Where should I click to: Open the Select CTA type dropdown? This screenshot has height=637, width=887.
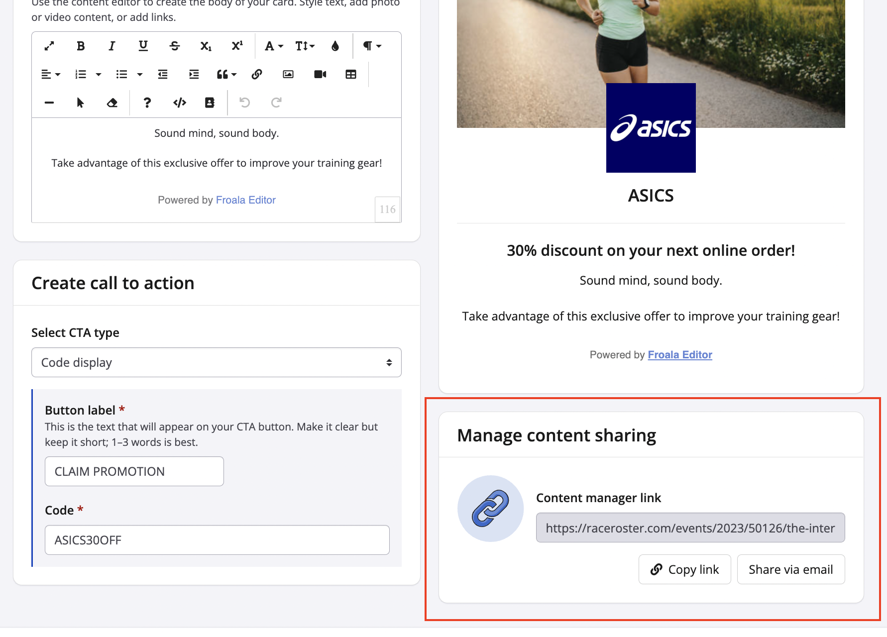216,362
